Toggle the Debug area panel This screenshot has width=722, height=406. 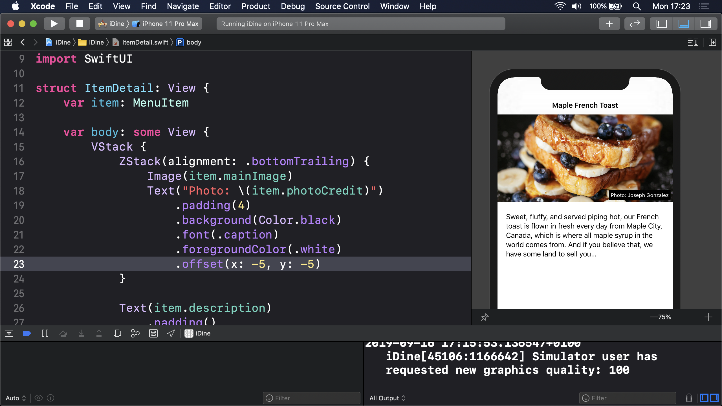tap(683, 24)
